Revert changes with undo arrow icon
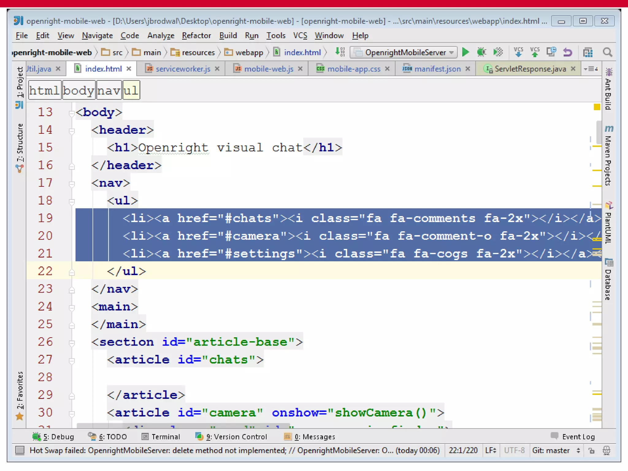 tap(568, 52)
